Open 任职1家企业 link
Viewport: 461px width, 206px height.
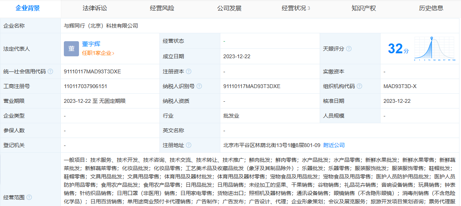pos(98,53)
